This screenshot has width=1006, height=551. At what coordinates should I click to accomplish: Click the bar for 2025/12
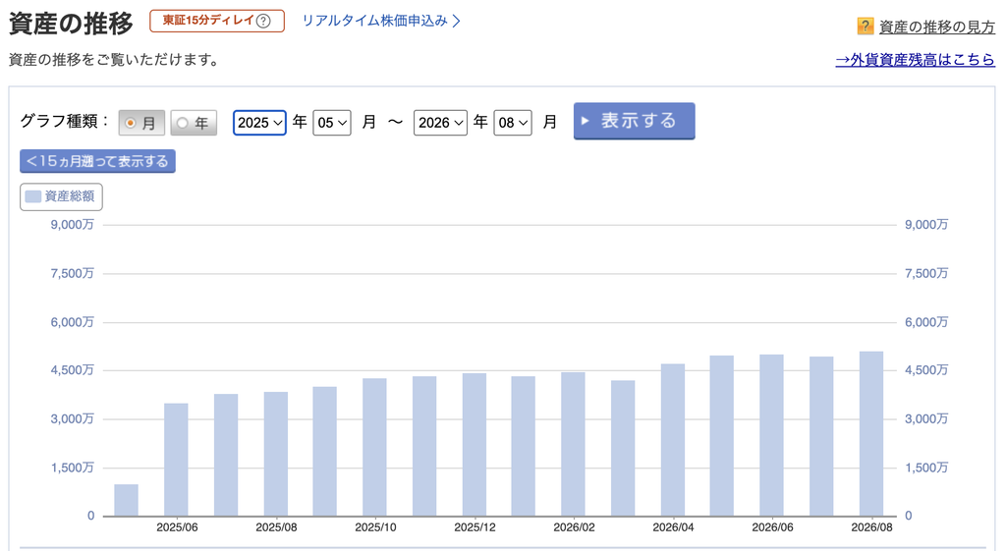tap(475, 445)
